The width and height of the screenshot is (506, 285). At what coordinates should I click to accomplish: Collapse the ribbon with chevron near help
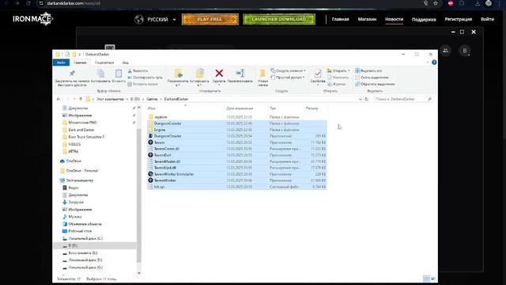tap(428, 63)
